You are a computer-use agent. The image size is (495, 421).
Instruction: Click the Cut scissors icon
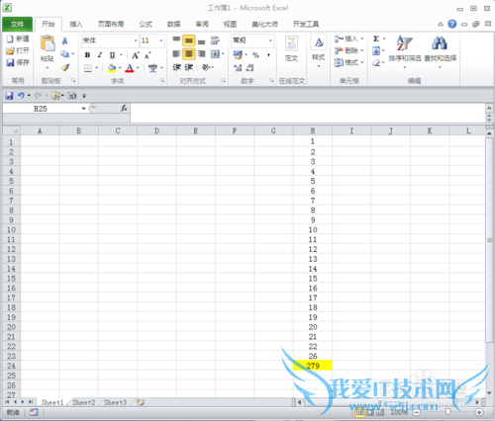click(65, 41)
